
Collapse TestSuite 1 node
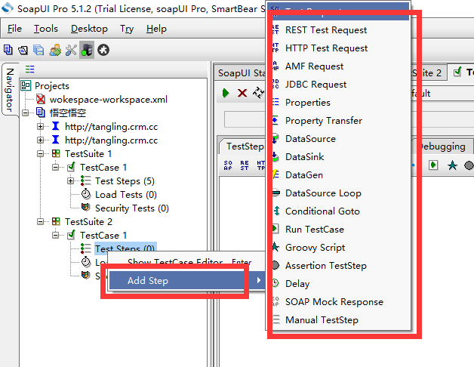41,154
